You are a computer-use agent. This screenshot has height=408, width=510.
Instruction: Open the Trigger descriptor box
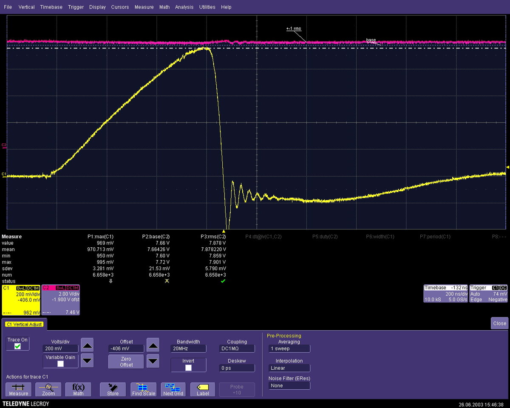[x=489, y=294]
